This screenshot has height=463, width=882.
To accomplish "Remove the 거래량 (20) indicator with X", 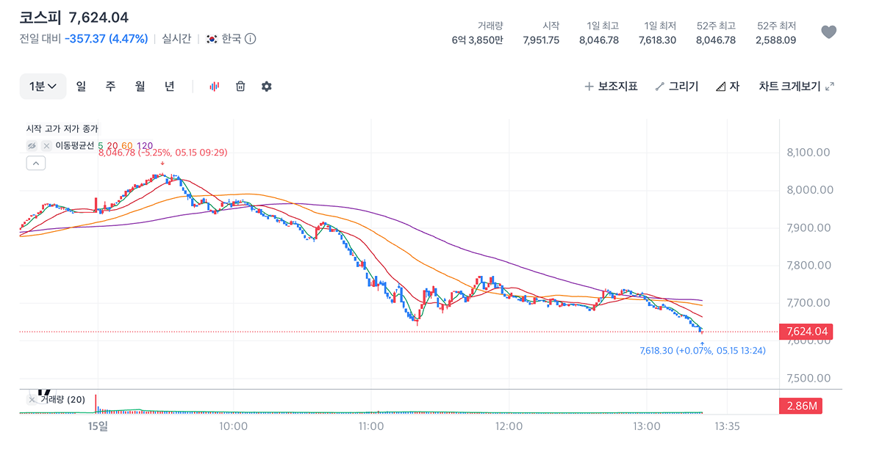I will click(x=32, y=400).
